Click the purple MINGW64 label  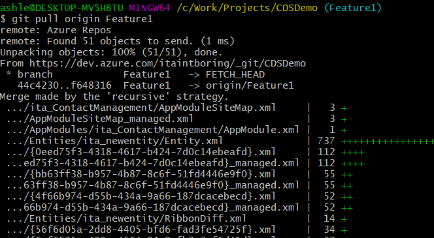[150, 8]
